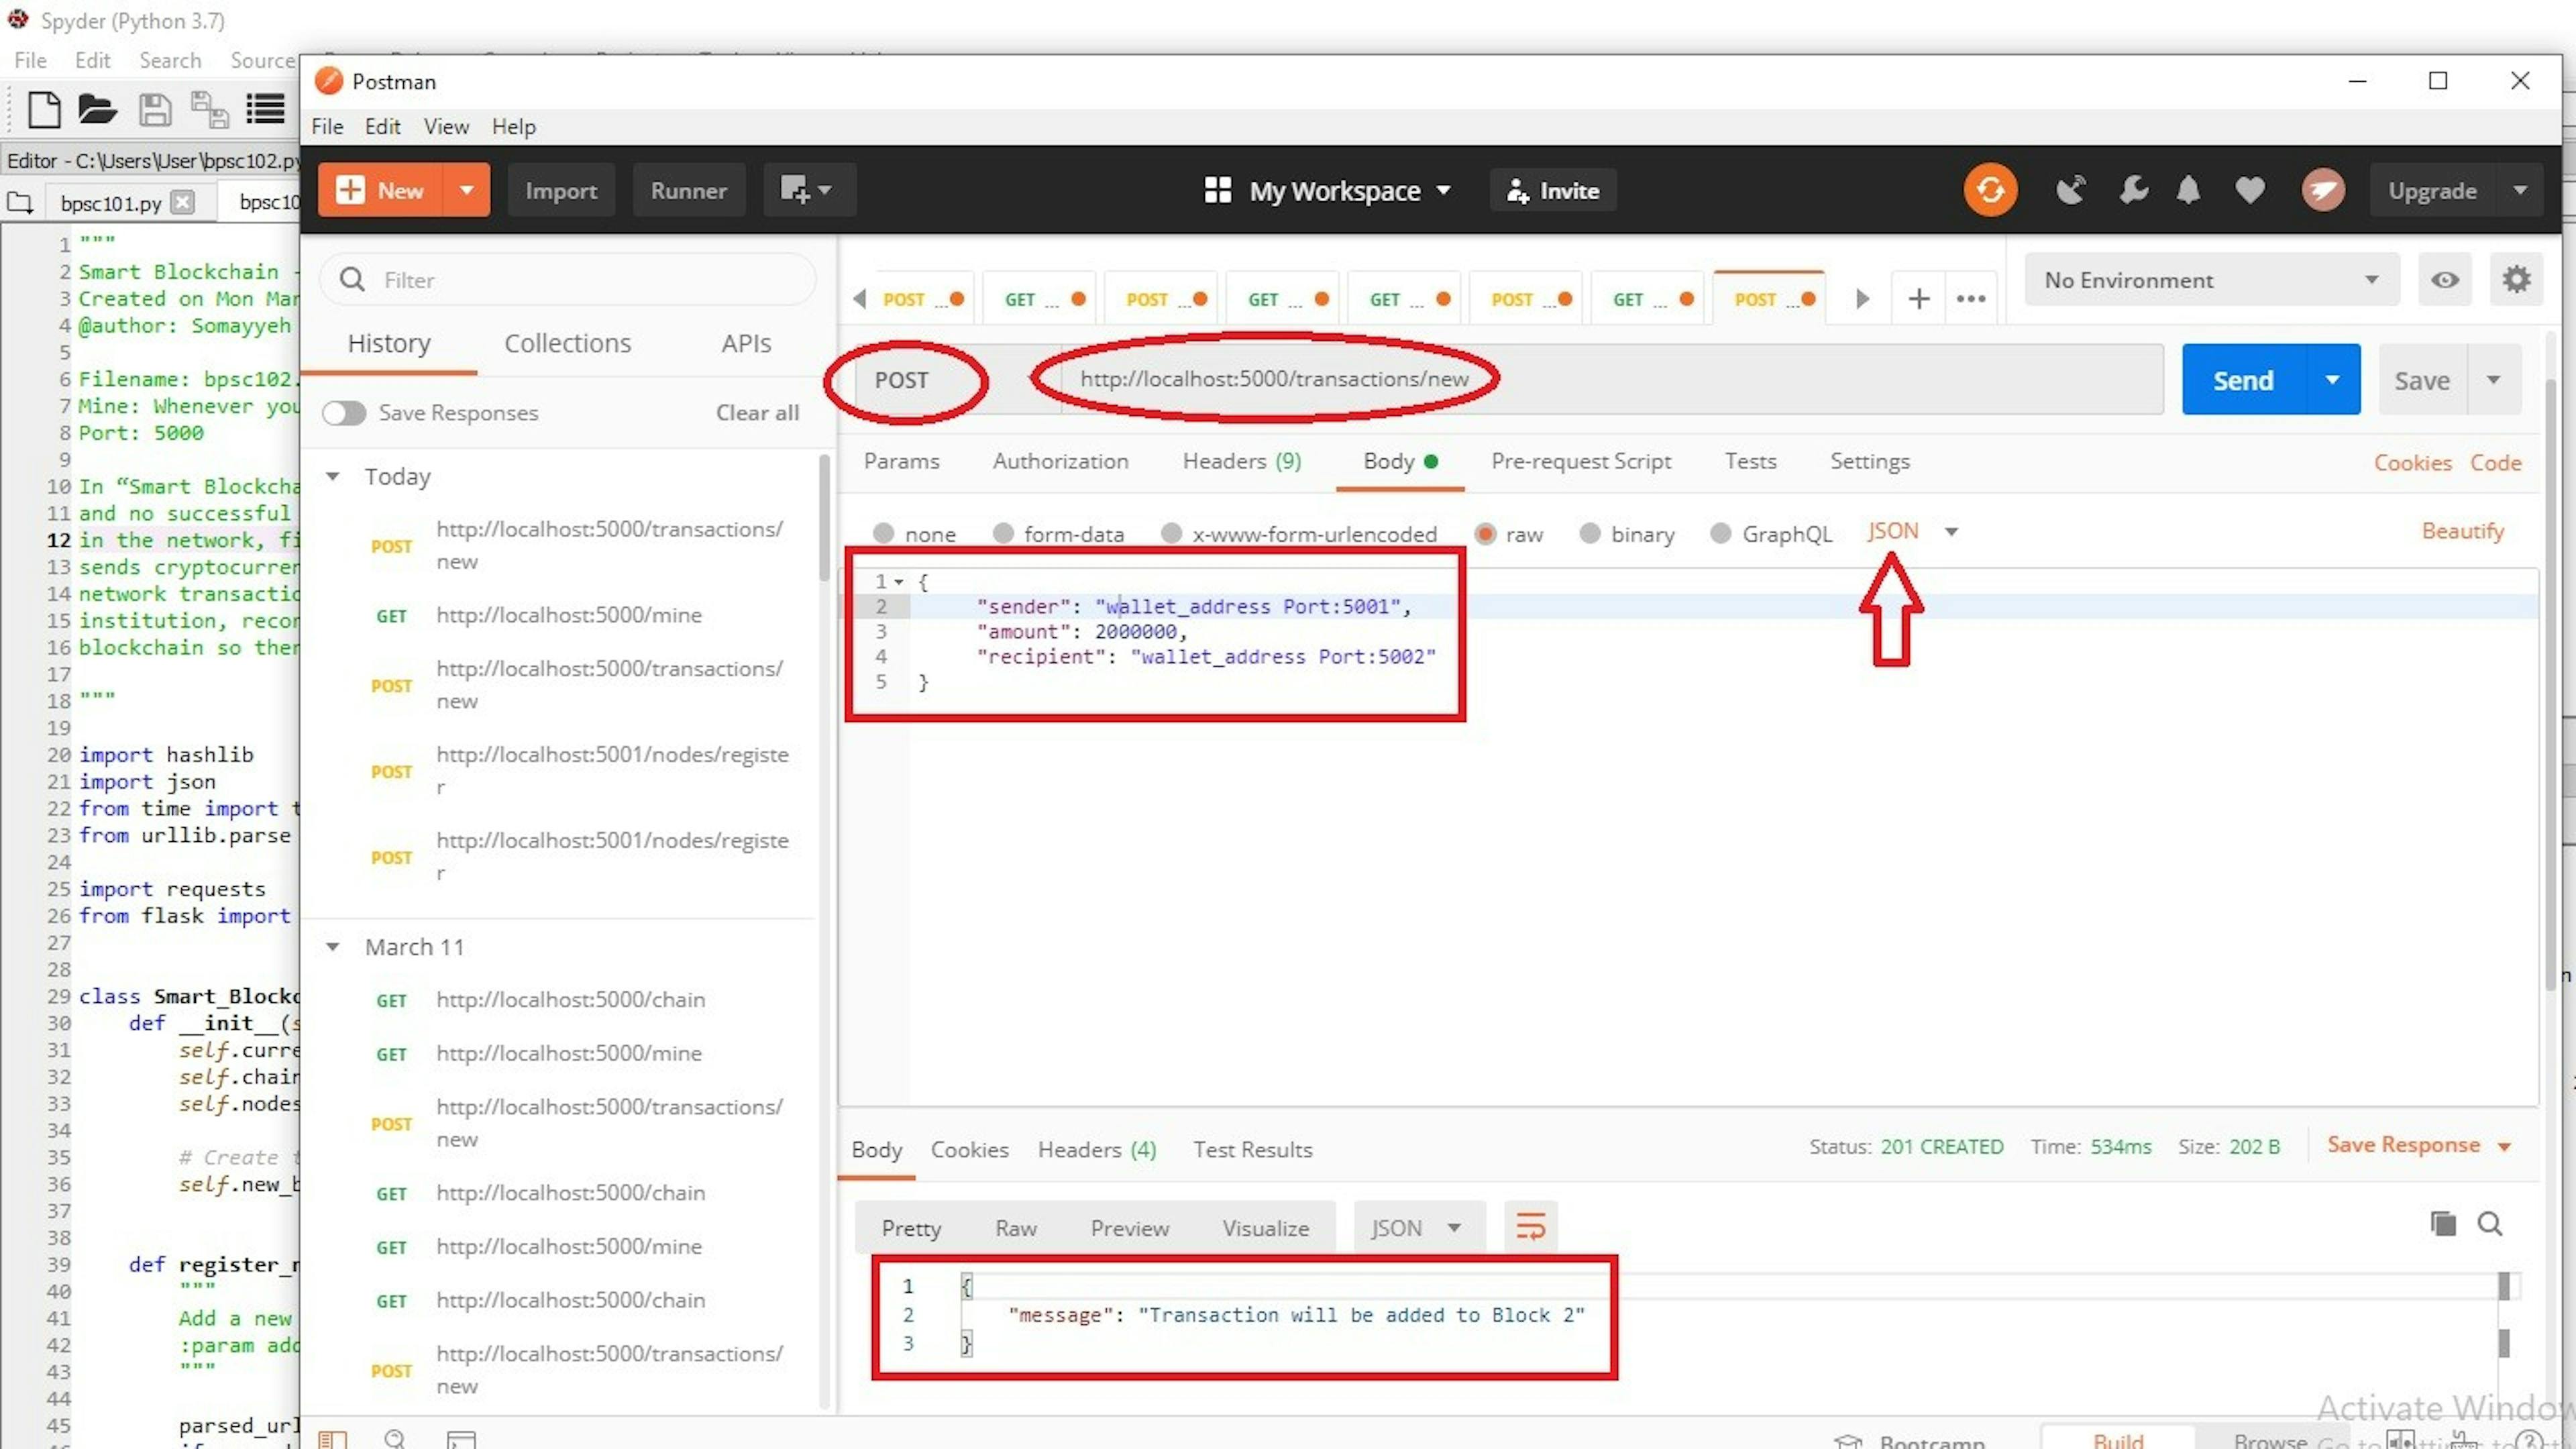Search within the response body
2576x1449 pixels.
(x=2490, y=1223)
